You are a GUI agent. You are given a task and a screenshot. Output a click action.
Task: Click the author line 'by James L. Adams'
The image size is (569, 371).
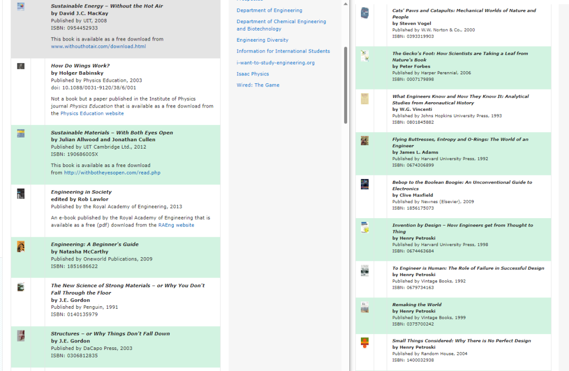(415, 152)
